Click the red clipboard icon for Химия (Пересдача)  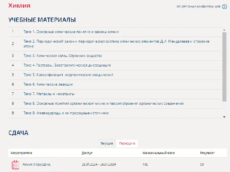pos(16,165)
